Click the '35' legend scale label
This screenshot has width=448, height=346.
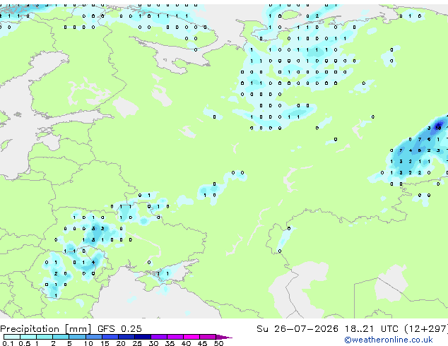click(x=170, y=343)
